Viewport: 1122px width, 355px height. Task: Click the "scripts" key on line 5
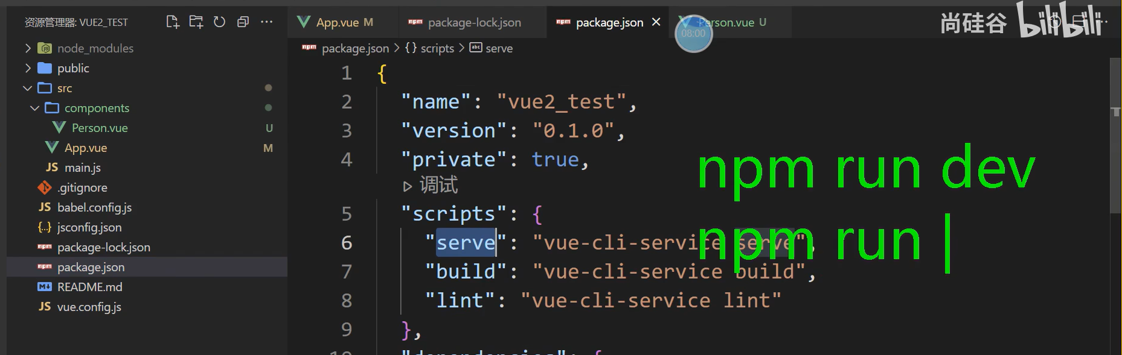coord(454,214)
